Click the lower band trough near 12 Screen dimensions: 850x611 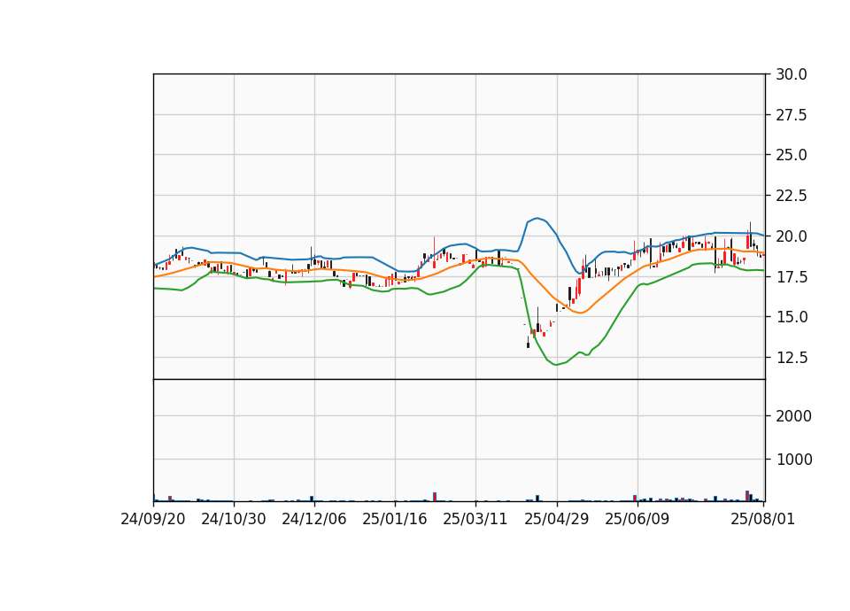coord(555,364)
